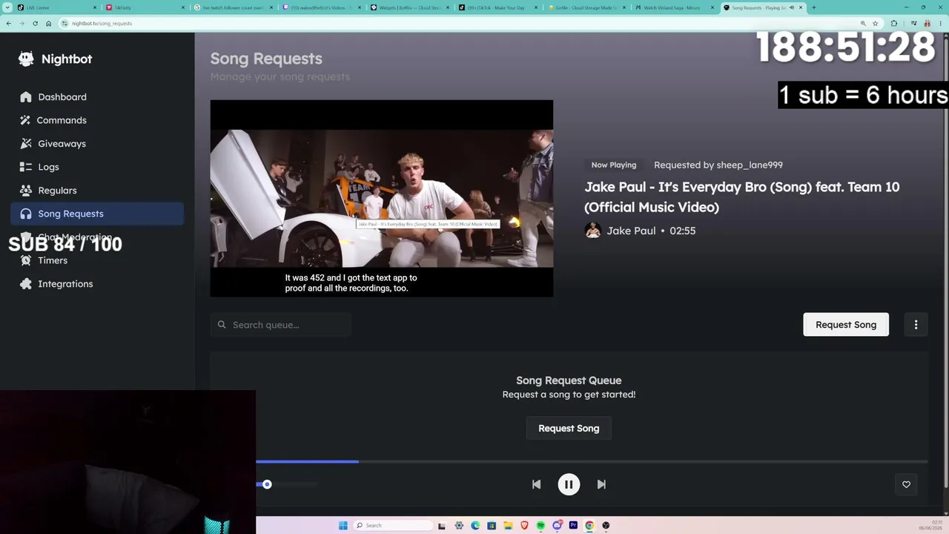Open Google Chrome from the taskbar

coord(589,525)
